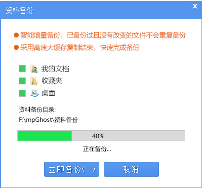This screenshot has width=202, height=188.
Task: Close the 资料备份 dialog window
Action: [x=195, y=6]
